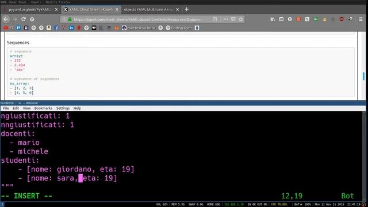The width and height of the screenshot is (368, 207).
Task: Click the '- mario' line in vi
Action: tap(24, 143)
